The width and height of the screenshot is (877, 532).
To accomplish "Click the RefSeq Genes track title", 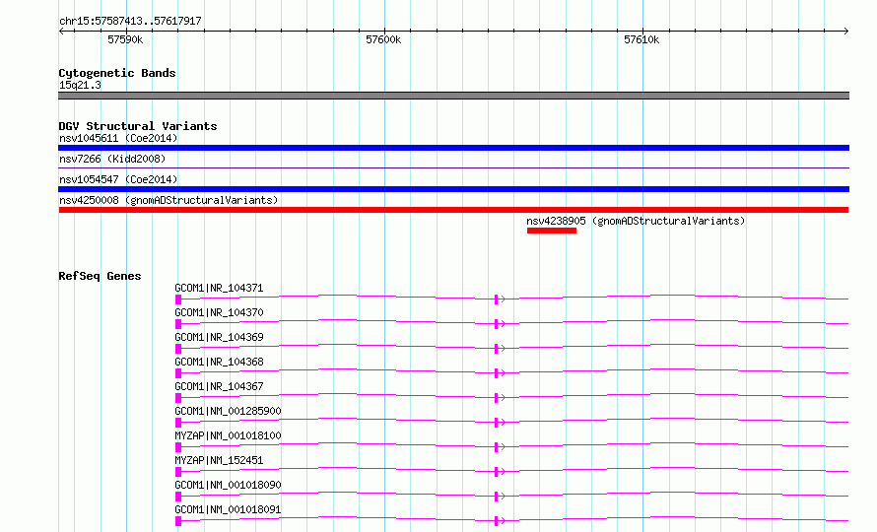I will (100, 276).
